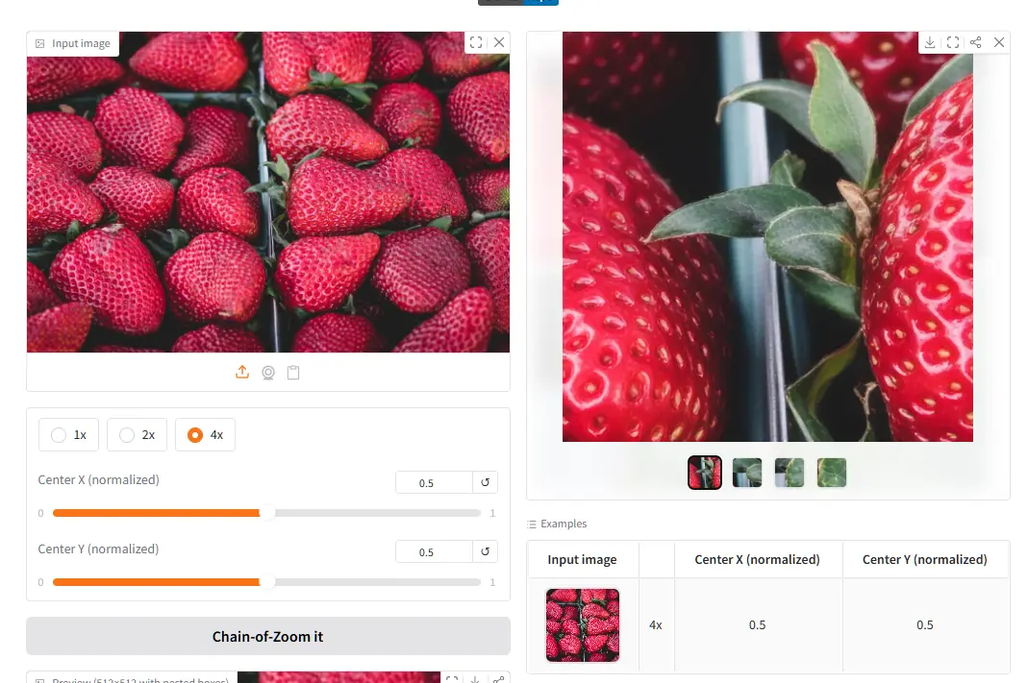Select the 2x zoom radio option
Viewport: 1028px width, 683px height.
(137, 435)
